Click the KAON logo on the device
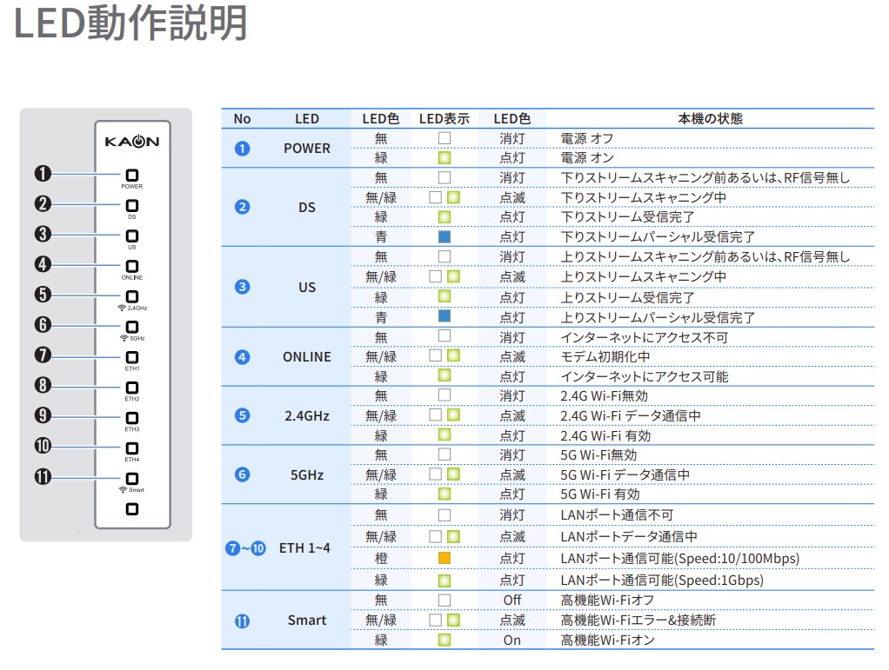889x670 pixels. point(132,141)
